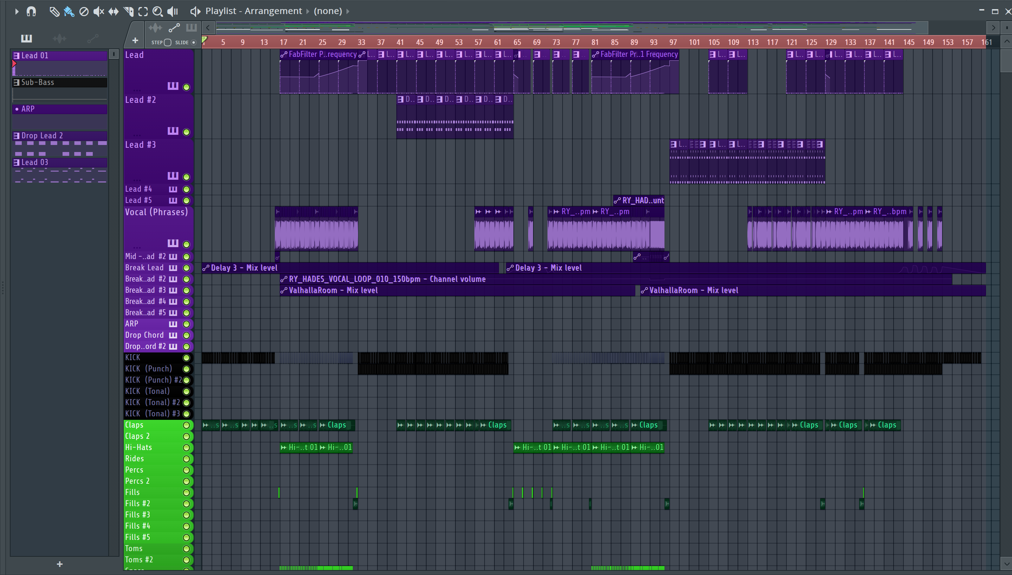Mute the KICK track

(186, 358)
